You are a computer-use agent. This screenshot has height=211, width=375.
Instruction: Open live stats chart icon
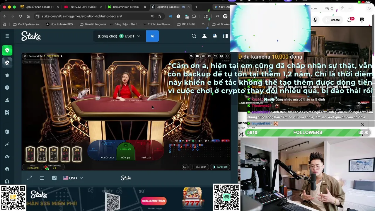pyautogui.click(x=54, y=178)
